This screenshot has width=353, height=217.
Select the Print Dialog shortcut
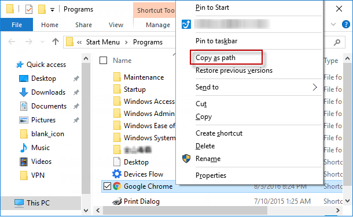(x=141, y=201)
